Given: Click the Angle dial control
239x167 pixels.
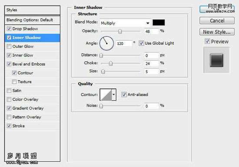Looking at the screenshot, I should [106, 43].
